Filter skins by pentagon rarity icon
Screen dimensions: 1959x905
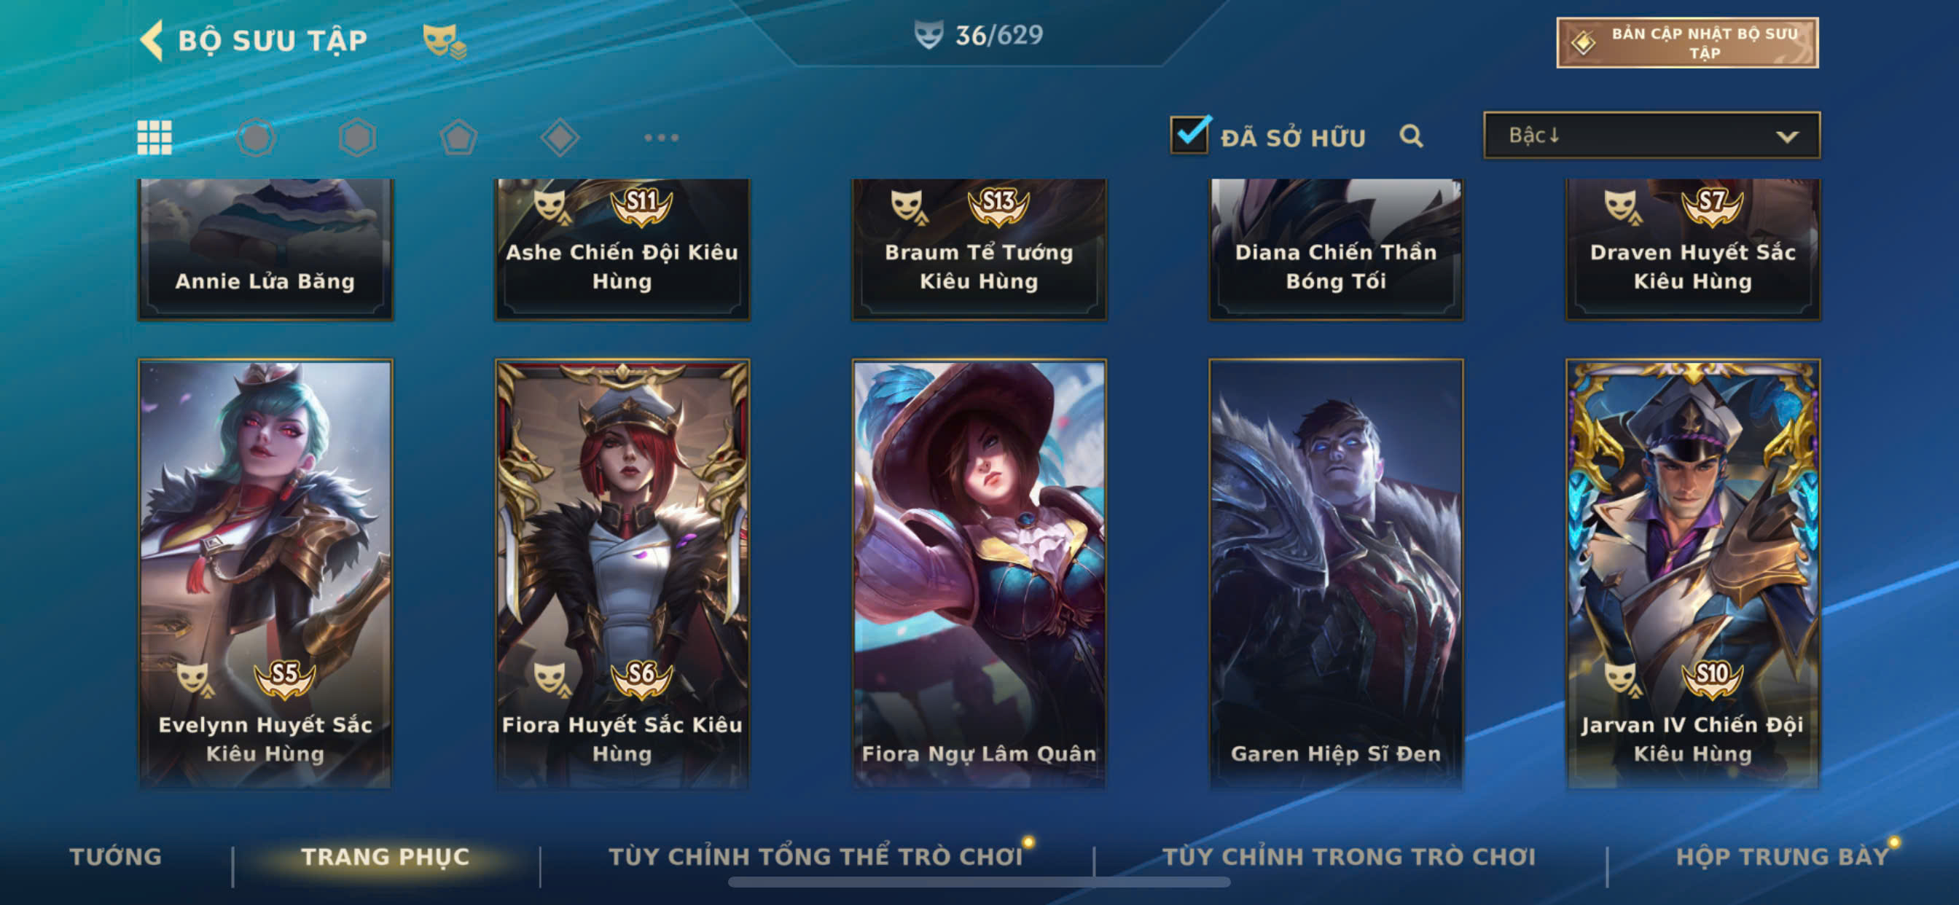click(458, 138)
